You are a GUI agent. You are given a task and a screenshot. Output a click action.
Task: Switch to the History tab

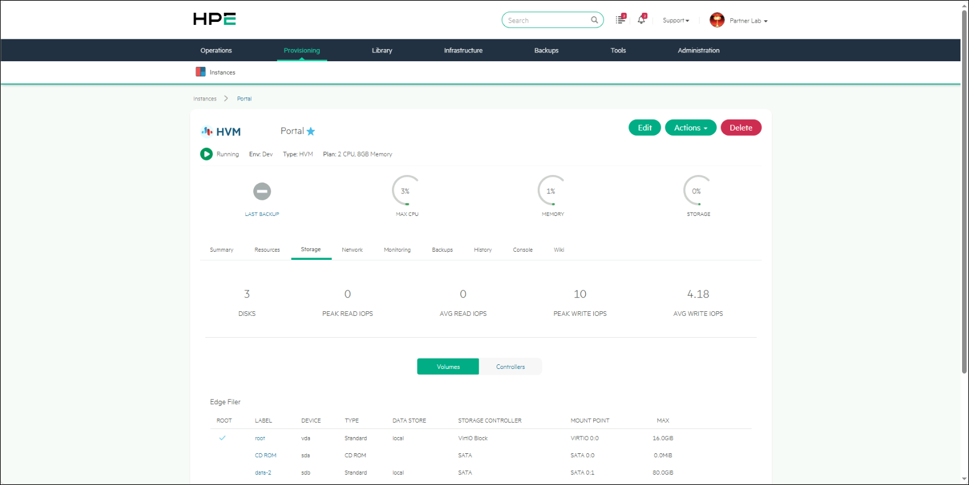(x=483, y=250)
